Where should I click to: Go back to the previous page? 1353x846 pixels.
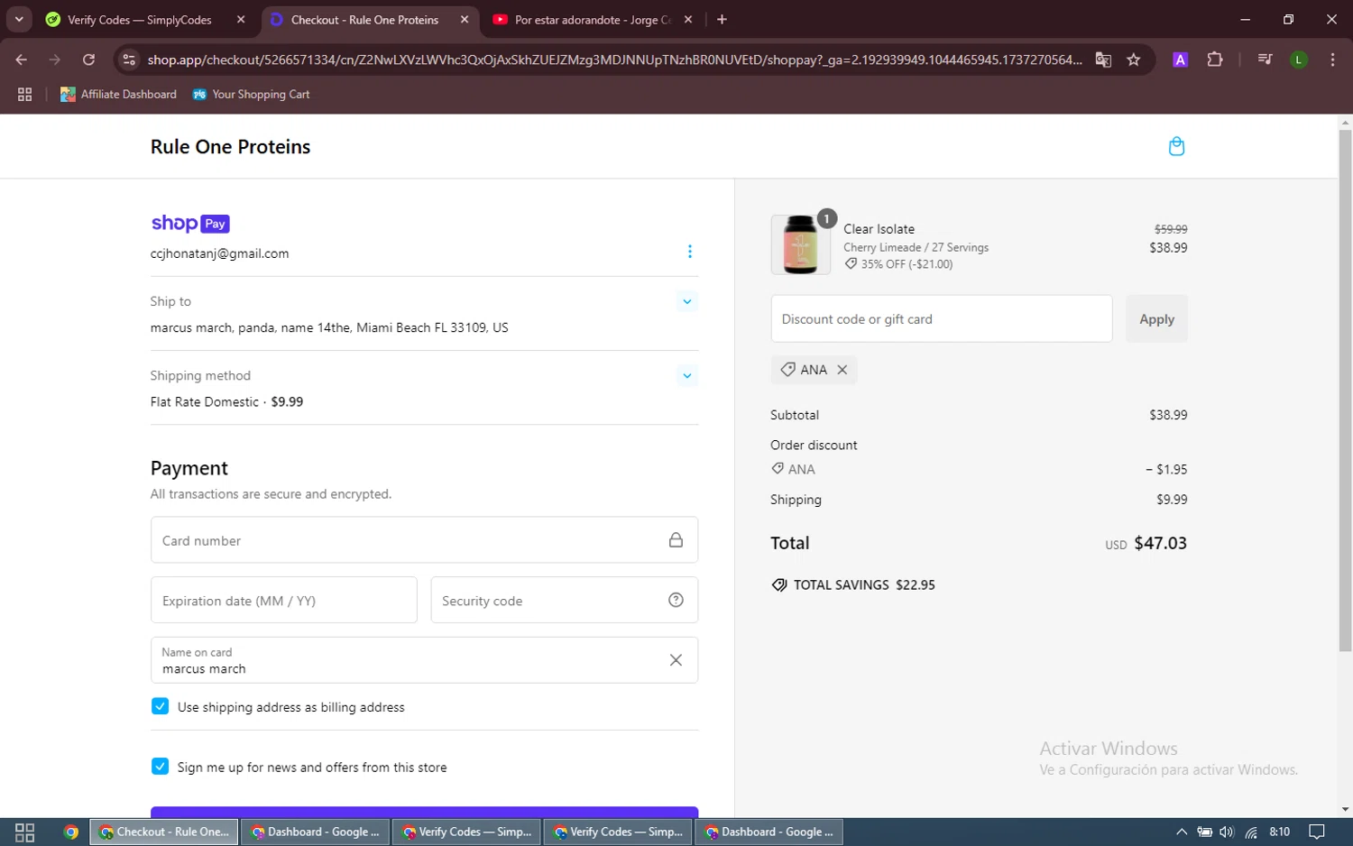22,60
